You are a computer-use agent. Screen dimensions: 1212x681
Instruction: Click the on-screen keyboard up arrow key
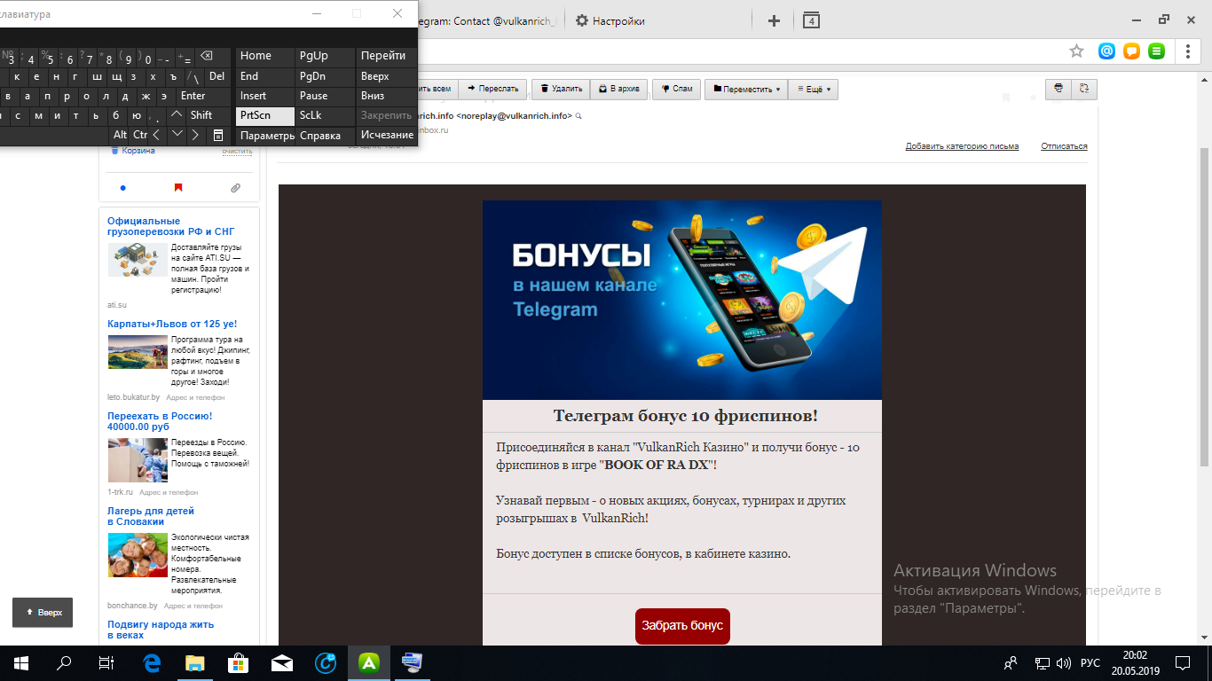[177, 115]
